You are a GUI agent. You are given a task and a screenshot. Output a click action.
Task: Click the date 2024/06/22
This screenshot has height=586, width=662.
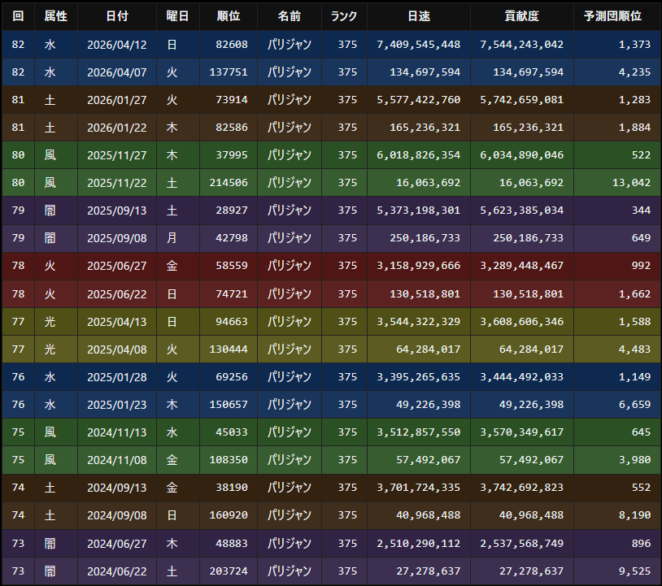click(117, 571)
